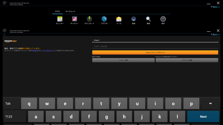Click clock time in Amazon window status bar

pyautogui.click(x=218, y=34)
